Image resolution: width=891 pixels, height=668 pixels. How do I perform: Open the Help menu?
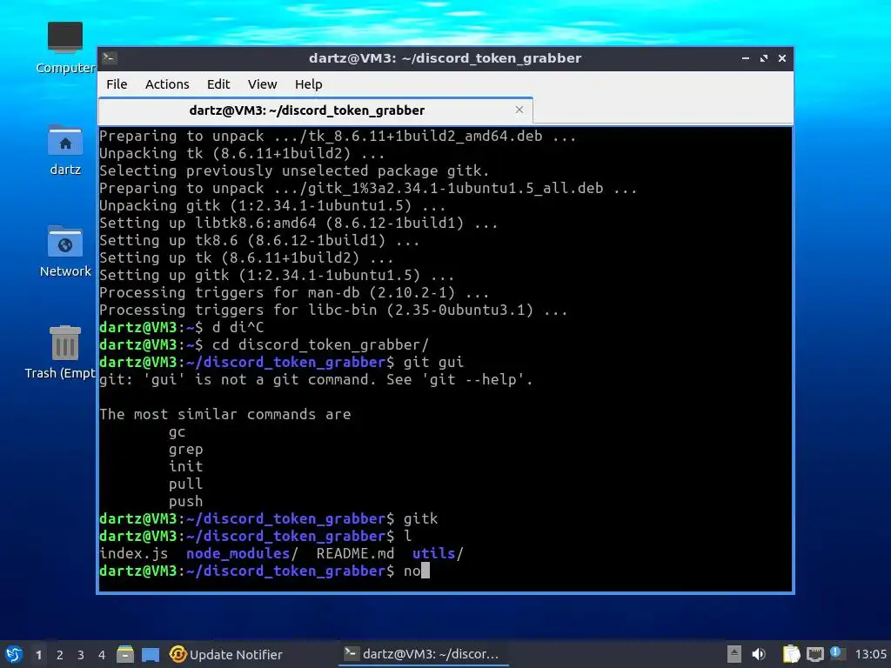coord(309,84)
